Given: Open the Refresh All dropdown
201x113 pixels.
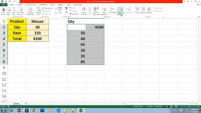Looking at the screenshot, I should (x=38, y=11).
